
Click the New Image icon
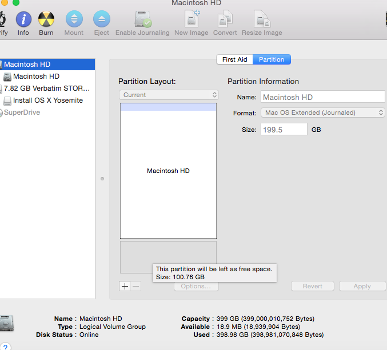[x=192, y=19]
